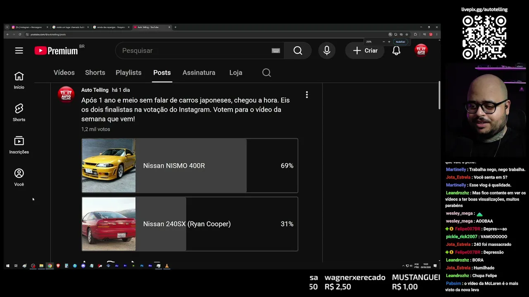This screenshot has width=529, height=297.
Task: Click the Auto Telling avatar beside the post
Action: 66,94
